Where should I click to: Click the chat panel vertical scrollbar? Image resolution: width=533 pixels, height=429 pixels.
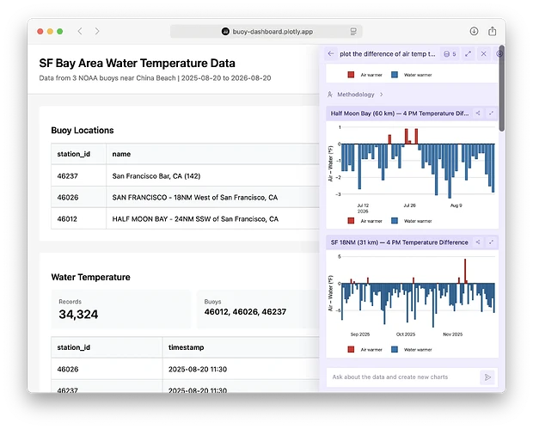tap(502, 89)
